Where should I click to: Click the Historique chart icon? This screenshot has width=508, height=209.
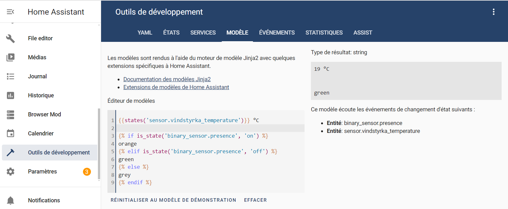point(10,95)
